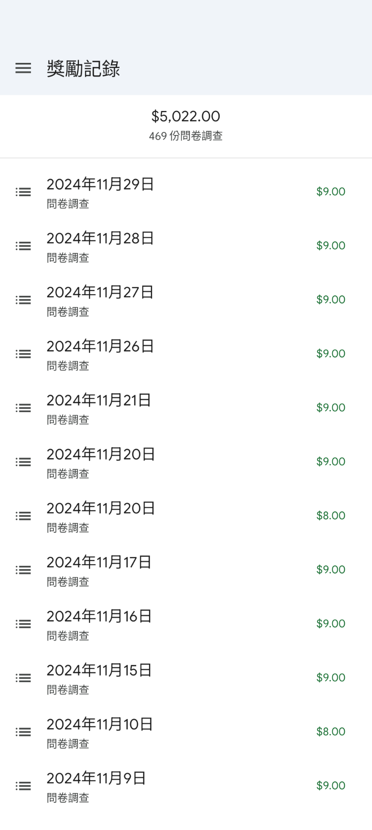Click list icon beside 2024年11月29日
The height and width of the screenshot is (830, 372).
point(23,192)
